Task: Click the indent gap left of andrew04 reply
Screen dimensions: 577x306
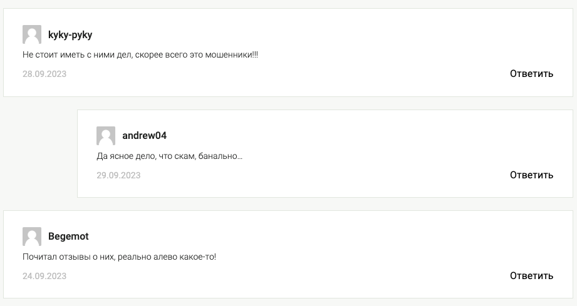Action: pos(41,153)
